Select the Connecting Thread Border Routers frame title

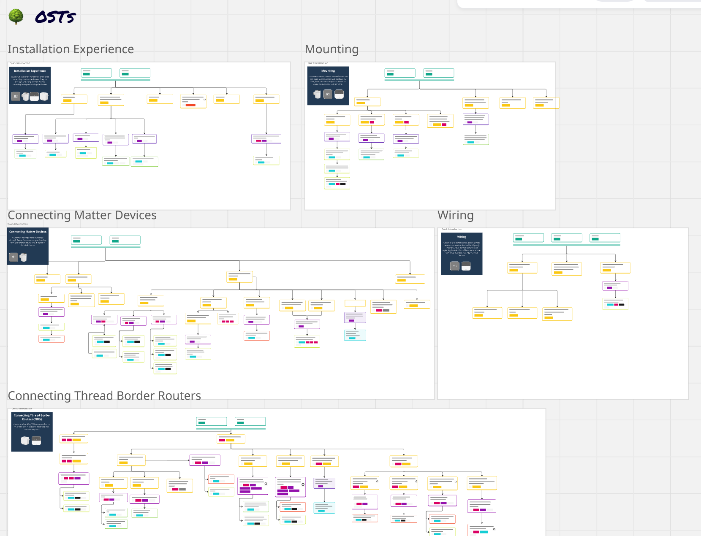click(x=104, y=395)
